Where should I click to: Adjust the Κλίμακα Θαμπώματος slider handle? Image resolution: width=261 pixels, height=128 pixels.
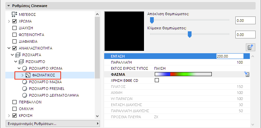click(x=190, y=35)
